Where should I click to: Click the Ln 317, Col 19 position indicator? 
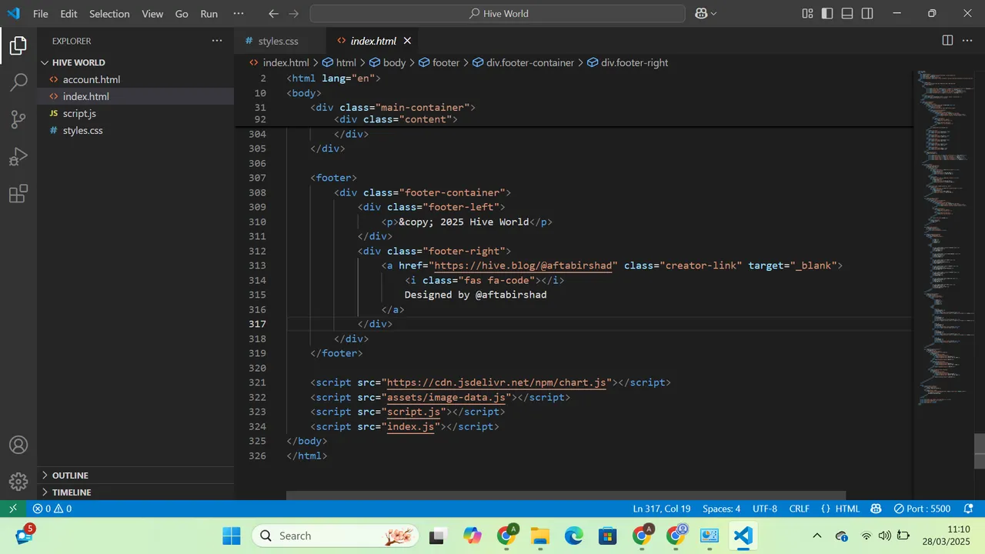click(x=662, y=509)
